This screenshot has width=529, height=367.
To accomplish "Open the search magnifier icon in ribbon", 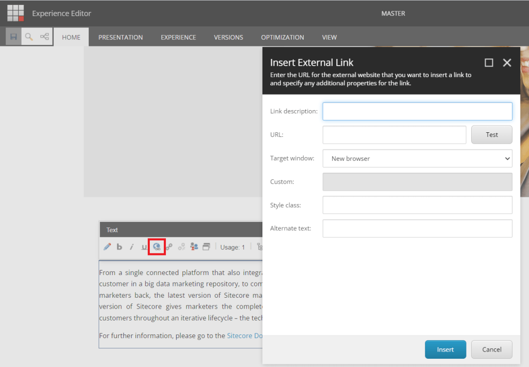I will pyautogui.click(x=29, y=37).
